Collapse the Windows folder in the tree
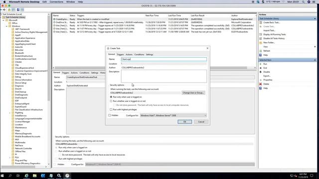 (x=6, y=26)
